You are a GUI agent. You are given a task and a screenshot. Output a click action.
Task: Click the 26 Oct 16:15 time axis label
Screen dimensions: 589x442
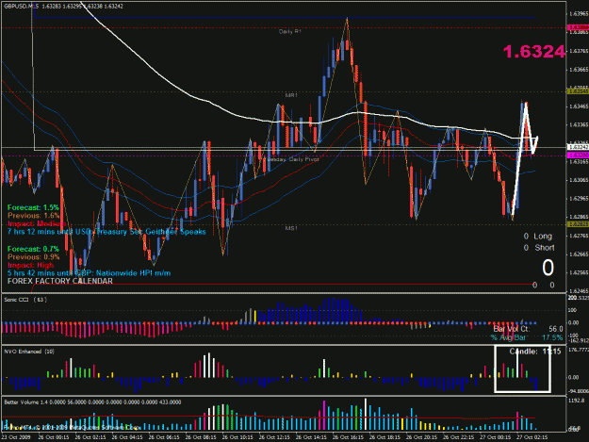[348, 437]
